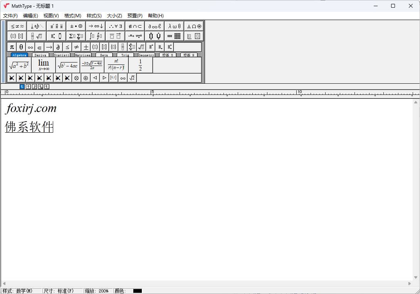Open the operator symbols ±•⊗ palette

click(x=76, y=26)
